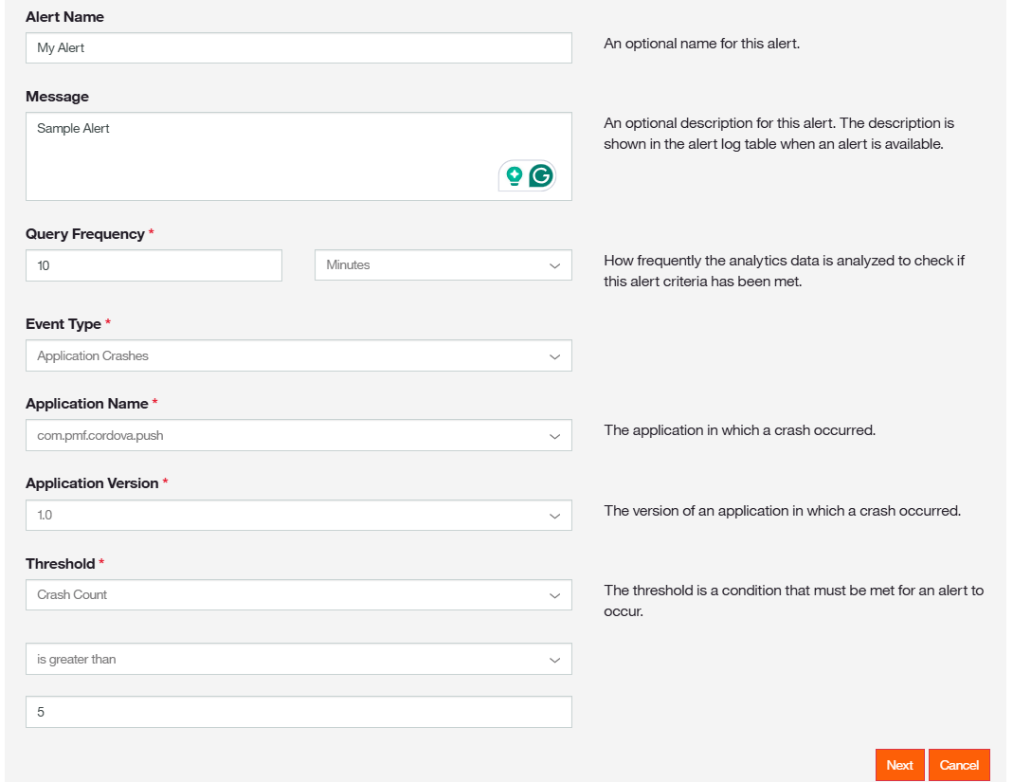Select the Query Frequency number field
The height and width of the screenshot is (782, 1013).
click(x=154, y=266)
